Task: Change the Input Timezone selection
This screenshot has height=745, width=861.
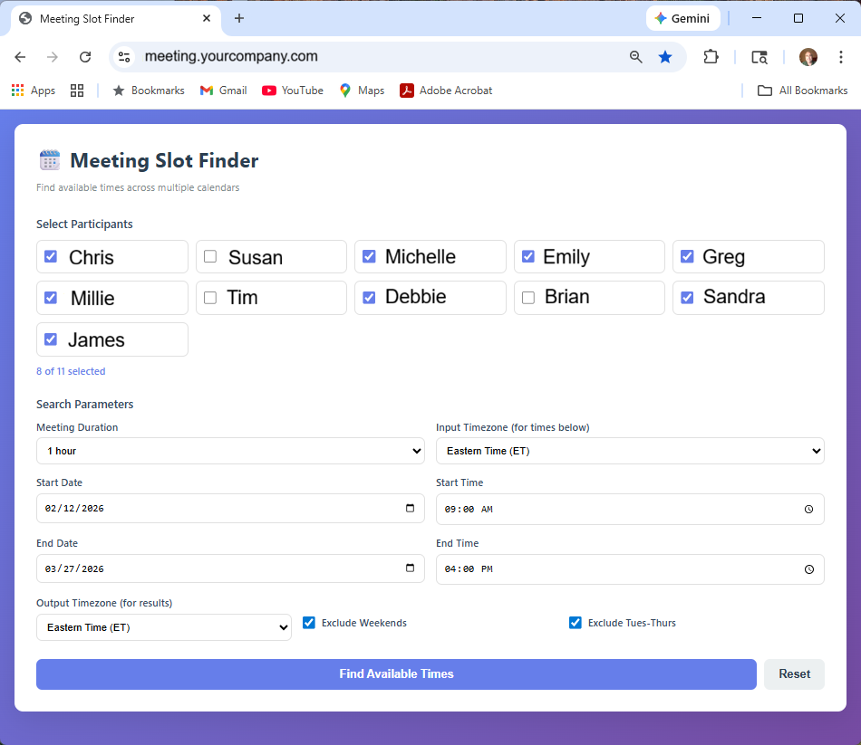Action: [630, 450]
